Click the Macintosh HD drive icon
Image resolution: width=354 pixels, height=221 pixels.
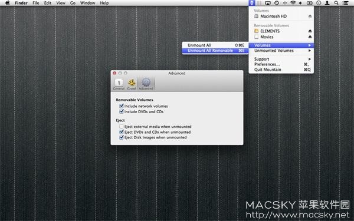[x=256, y=17]
